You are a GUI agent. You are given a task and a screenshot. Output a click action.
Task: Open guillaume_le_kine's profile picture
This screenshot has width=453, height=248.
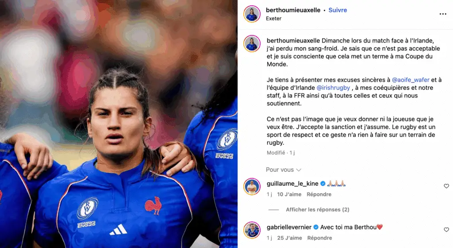[x=252, y=187]
